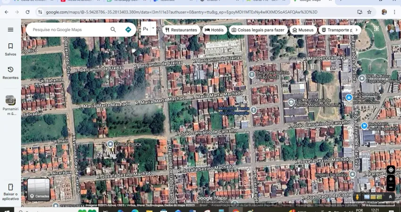The width and height of the screenshot is (401, 212).
Task: Select the Hotéis category chip
Action: point(214,30)
